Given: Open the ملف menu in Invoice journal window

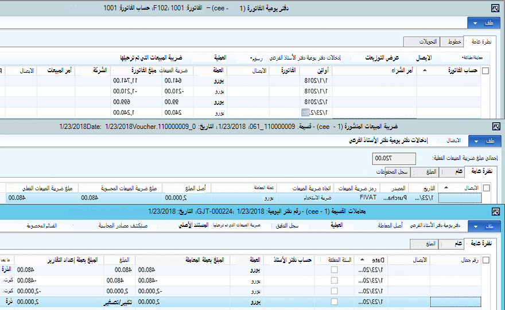Looking at the screenshot, I should click(x=483, y=23).
